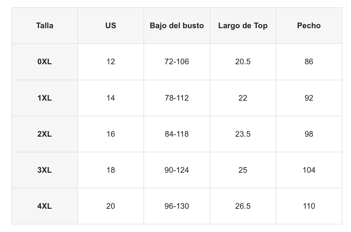The image size is (351, 232).
Task: Click the 2XL size row label
Action: pos(45,134)
